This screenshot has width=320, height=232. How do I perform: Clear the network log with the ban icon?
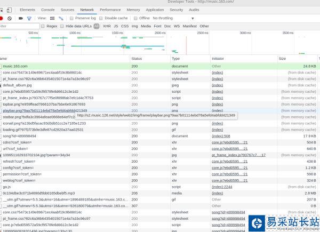10,18
